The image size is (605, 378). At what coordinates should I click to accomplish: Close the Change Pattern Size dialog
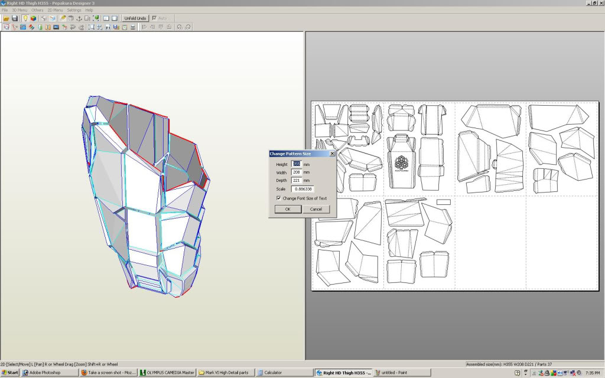tap(332, 154)
